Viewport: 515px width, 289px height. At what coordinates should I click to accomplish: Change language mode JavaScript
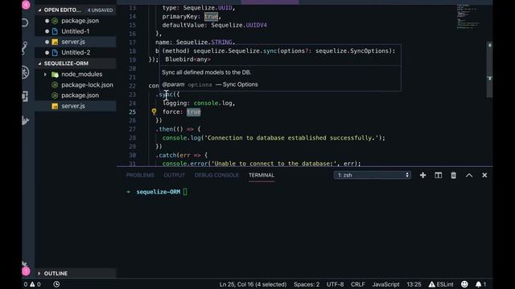385,284
